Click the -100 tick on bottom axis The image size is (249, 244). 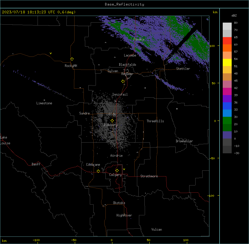click(36, 240)
